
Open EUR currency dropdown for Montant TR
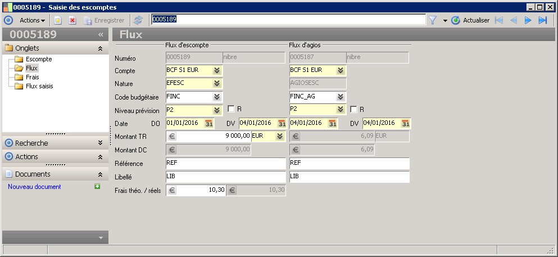[280, 136]
